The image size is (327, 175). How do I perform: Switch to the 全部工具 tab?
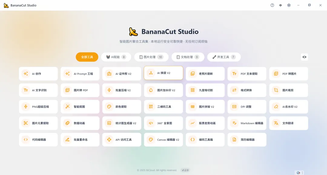tap(87, 57)
